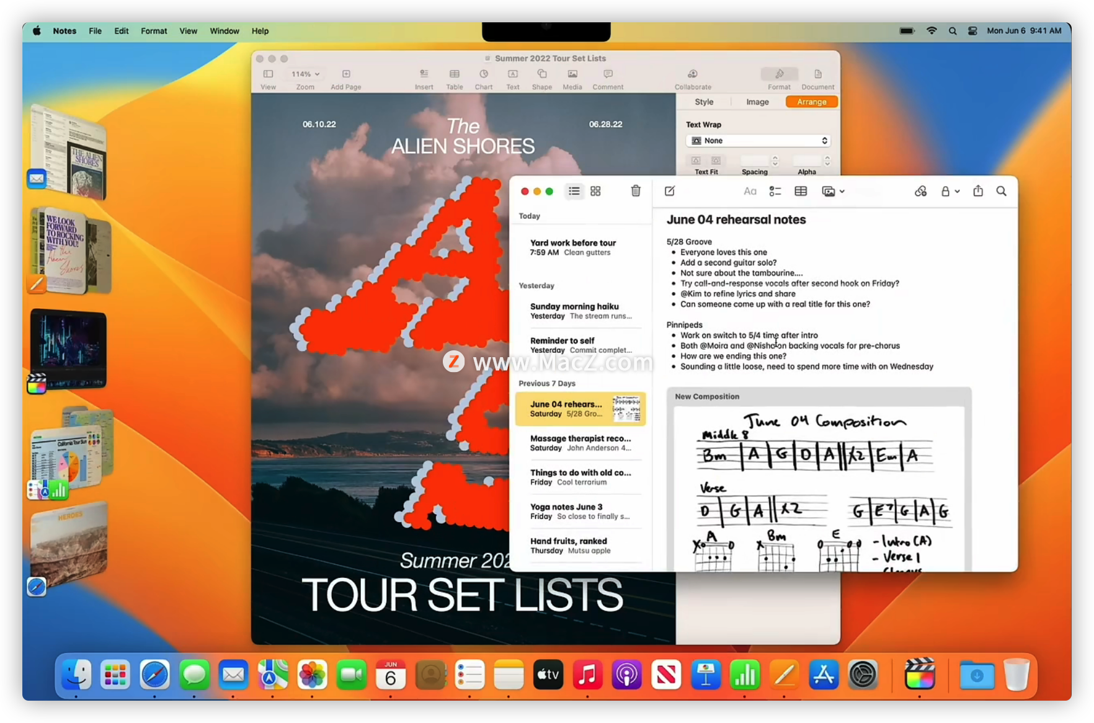This screenshot has width=1094, height=723.
Task: Insert a table in the note
Action: 801,191
